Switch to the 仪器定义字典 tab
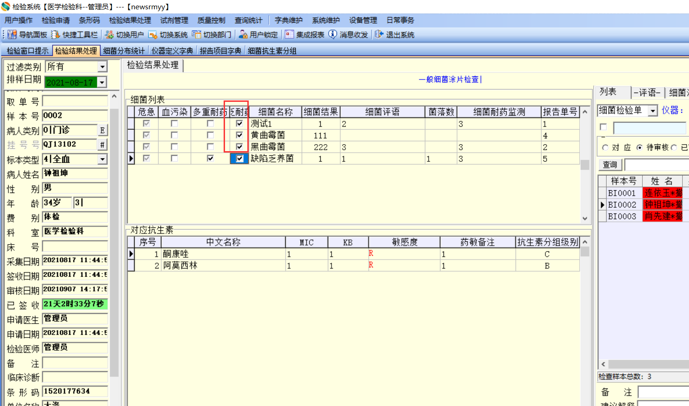Screen dimensions: 689x406 [172, 51]
